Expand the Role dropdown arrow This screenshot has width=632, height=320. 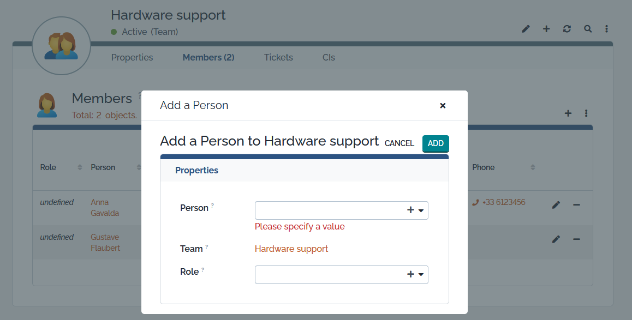421,275
